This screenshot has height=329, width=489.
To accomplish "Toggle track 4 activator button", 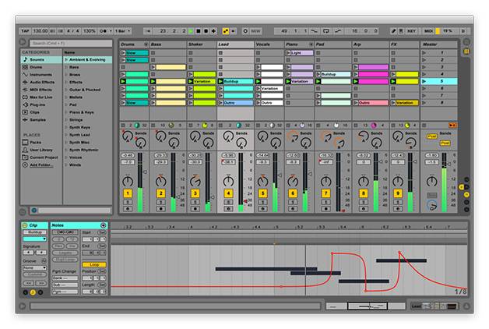I will pyautogui.click(x=228, y=193).
